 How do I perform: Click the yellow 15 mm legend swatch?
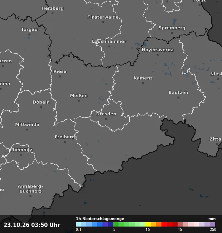[x=148, y=224]
